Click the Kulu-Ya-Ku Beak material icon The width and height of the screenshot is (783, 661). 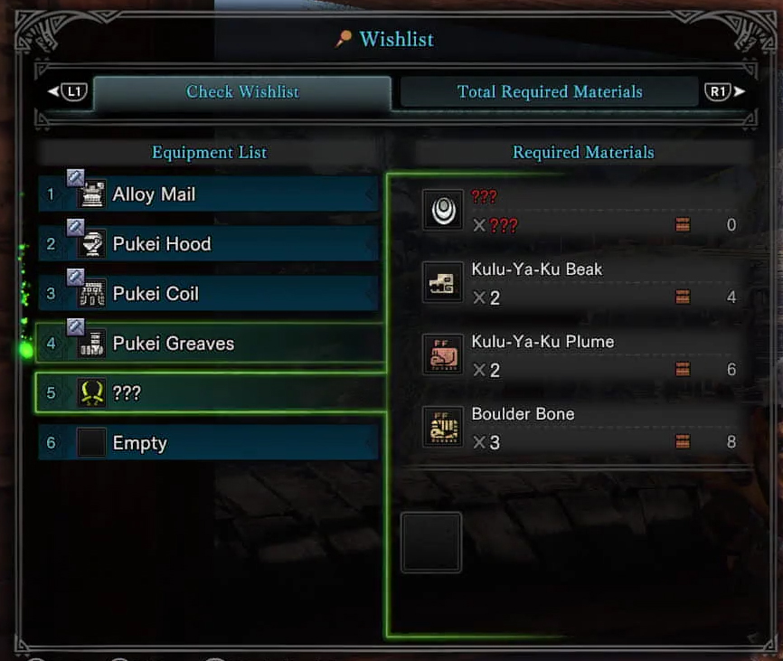pyautogui.click(x=443, y=282)
